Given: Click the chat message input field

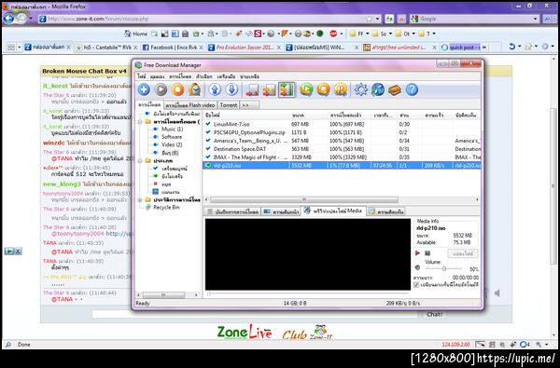Looking at the screenshot, I should [255, 314].
